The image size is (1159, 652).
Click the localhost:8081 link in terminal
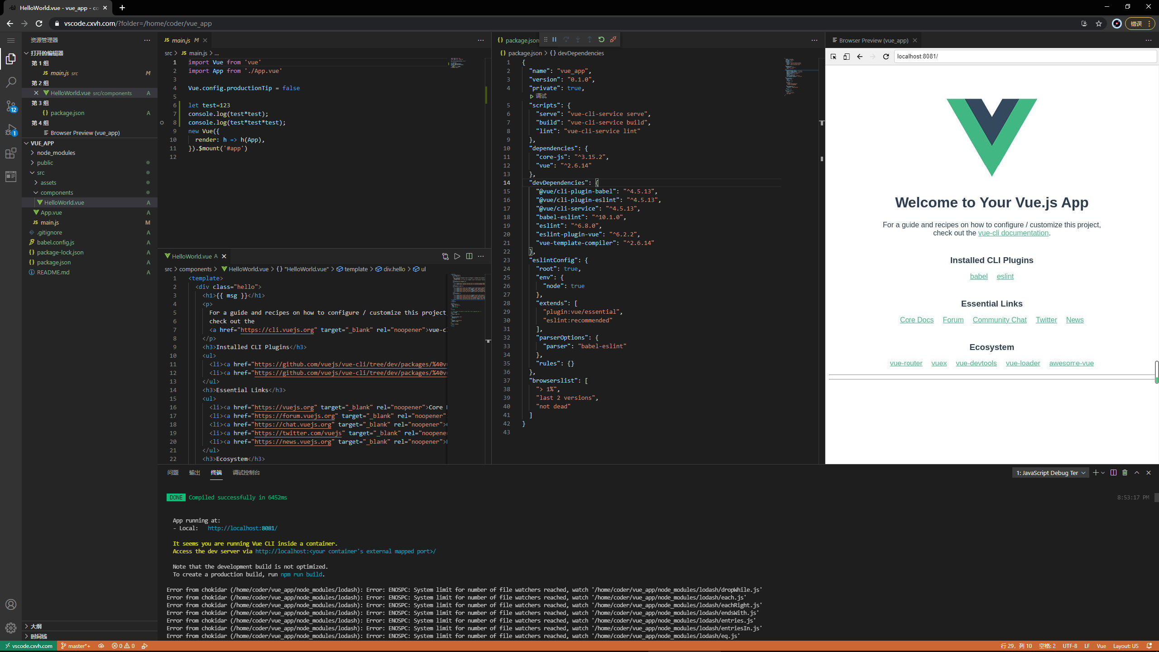click(x=243, y=528)
